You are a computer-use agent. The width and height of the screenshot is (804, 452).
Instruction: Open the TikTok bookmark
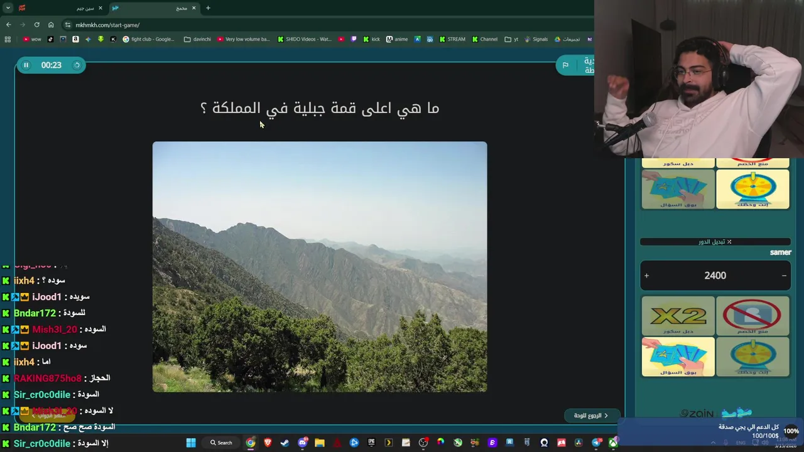click(50, 39)
